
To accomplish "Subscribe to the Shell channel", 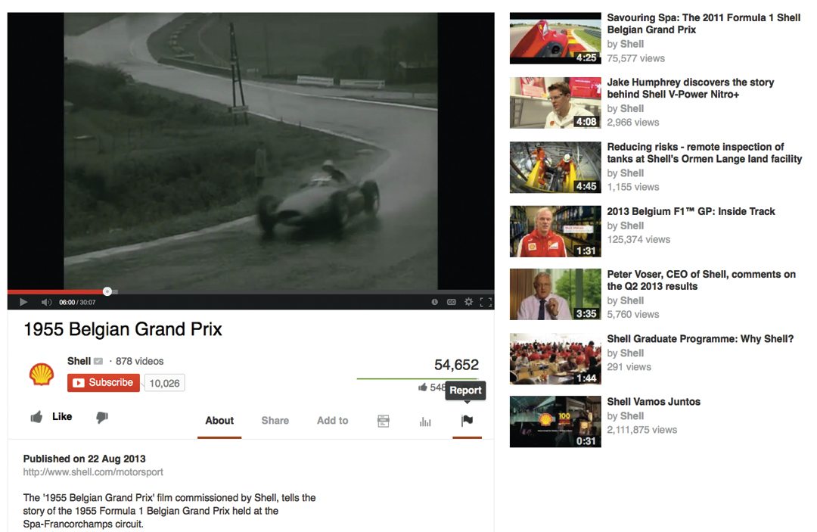I will 103,382.
